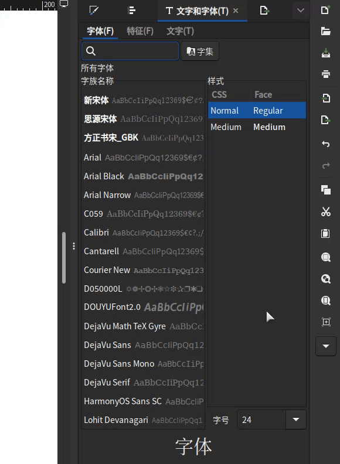Click the Open document folder icon
Image resolution: width=340 pixels, height=464 pixels.
[x=326, y=32]
